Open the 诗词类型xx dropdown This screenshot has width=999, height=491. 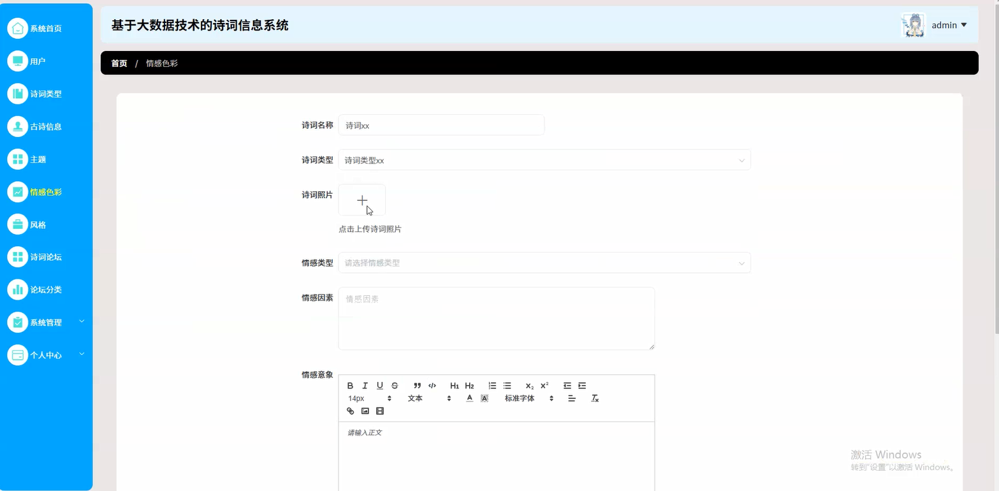(544, 160)
